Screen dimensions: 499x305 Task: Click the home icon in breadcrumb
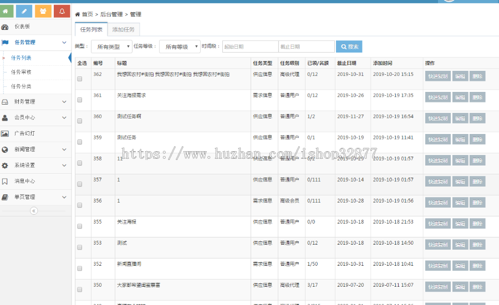click(77, 14)
